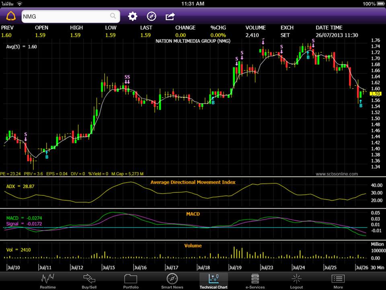Open the e-Services section

pyautogui.click(x=255, y=281)
